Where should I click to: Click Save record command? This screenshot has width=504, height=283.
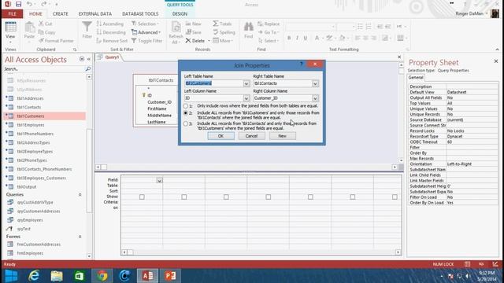tap(194, 32)
